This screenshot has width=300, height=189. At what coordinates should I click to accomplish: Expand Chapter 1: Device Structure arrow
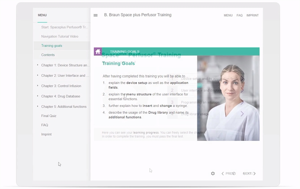[37, 65]
